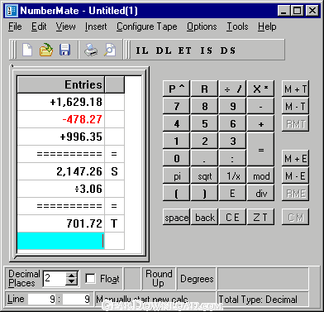The height and width of the screenshot is (312, 324).
Task: Click the M + T memory button
Action: pyautogui.click(x=295, y=89)
